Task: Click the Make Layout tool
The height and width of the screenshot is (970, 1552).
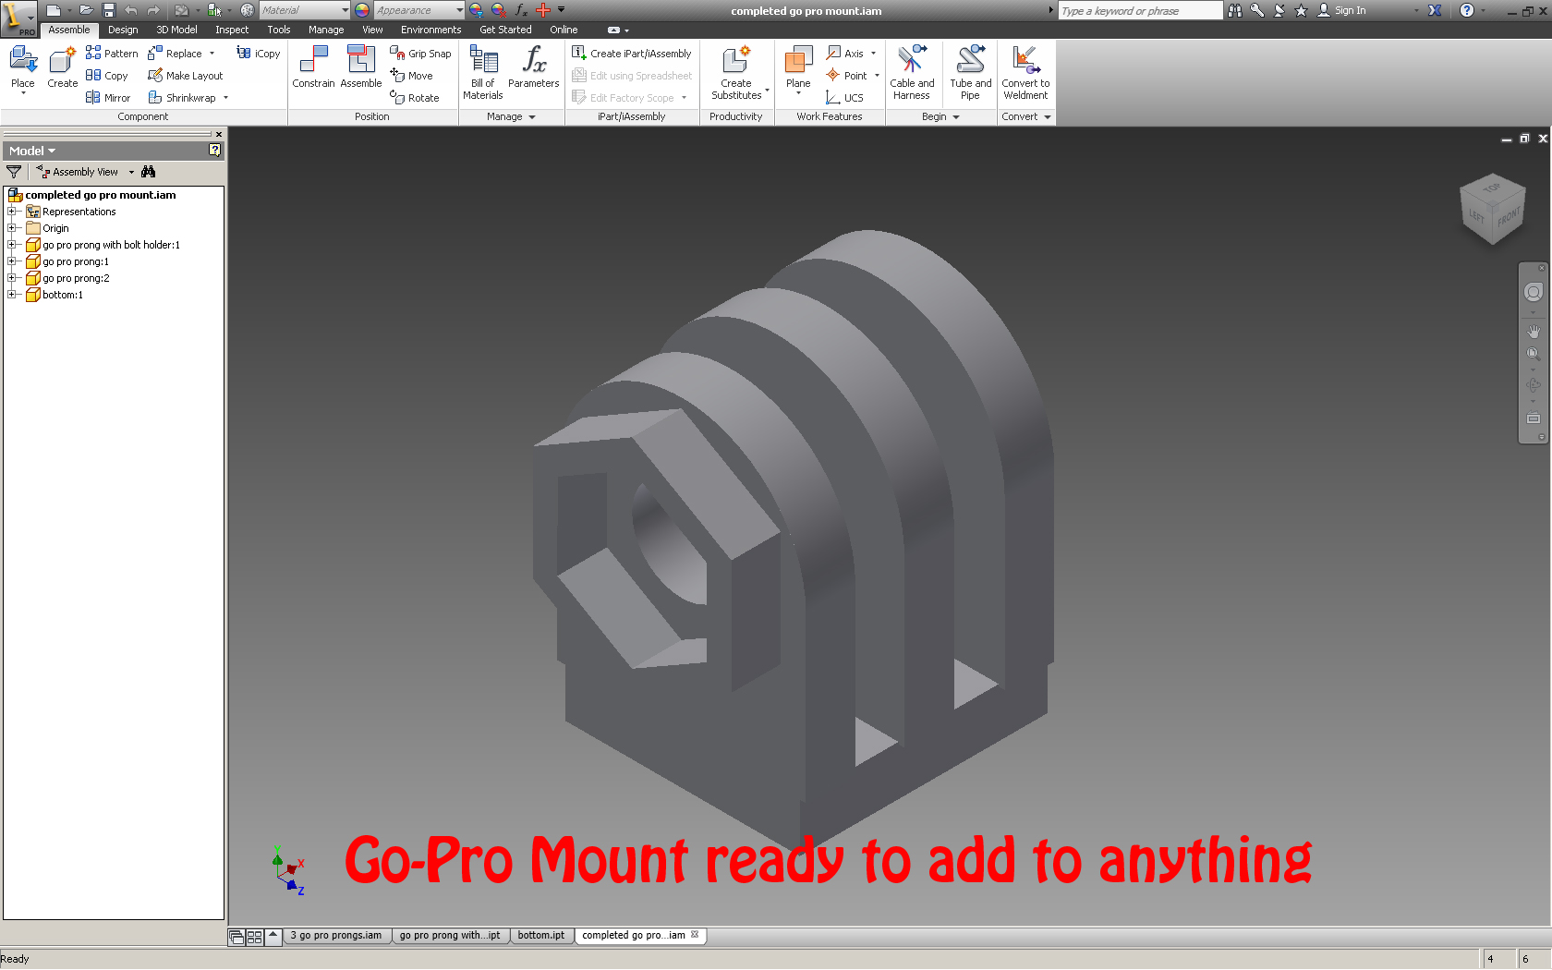Action: [186, 76]
